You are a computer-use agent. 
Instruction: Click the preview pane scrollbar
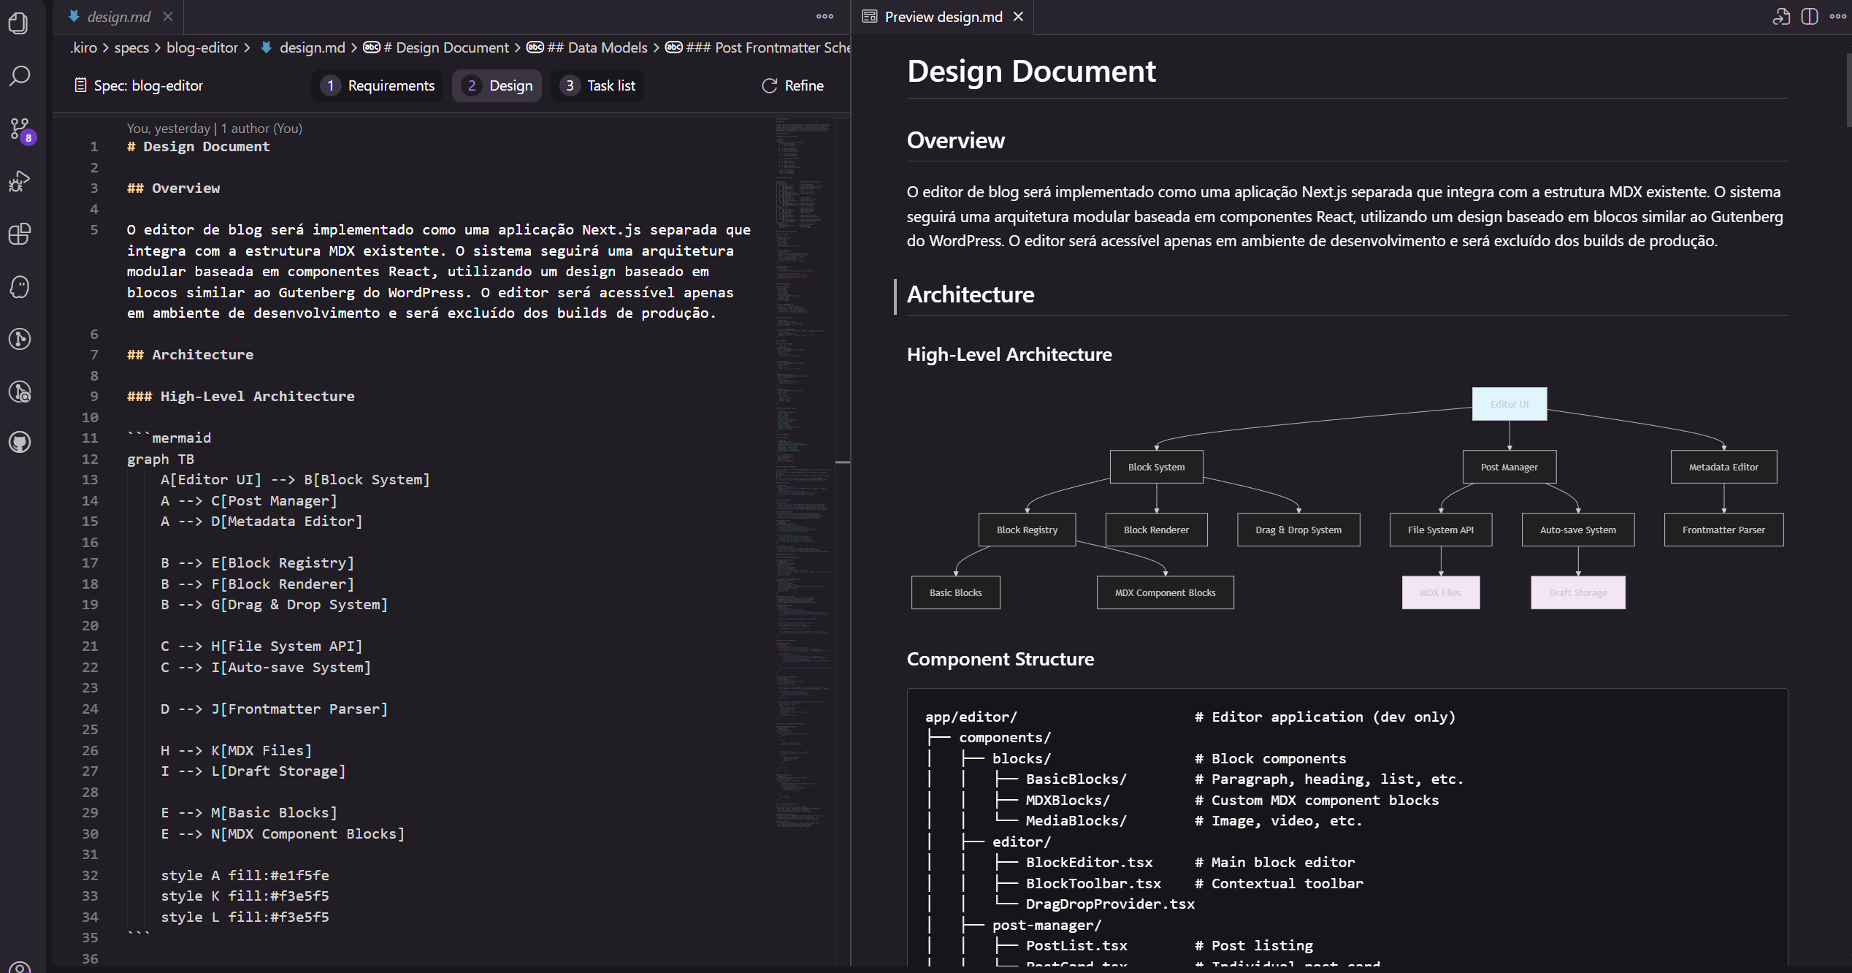(1848, 91)
